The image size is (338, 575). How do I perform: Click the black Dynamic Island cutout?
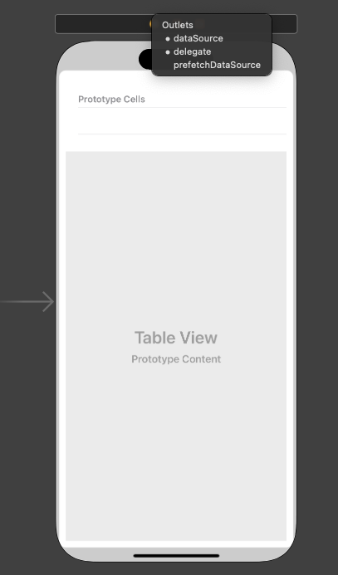(145, 59)
